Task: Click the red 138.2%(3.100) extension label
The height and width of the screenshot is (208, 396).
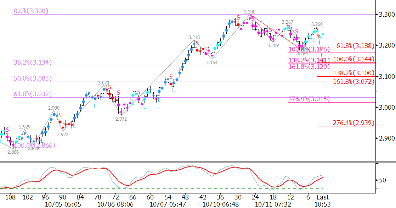Action: pyautogui.click(x=354, y=73)
